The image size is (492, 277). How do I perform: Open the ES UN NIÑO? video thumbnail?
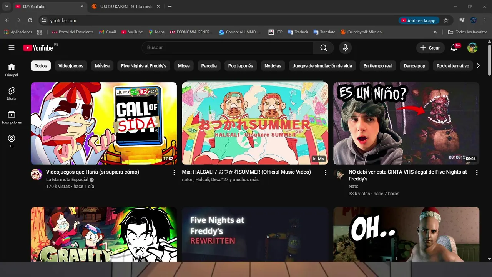pos(406,123)
